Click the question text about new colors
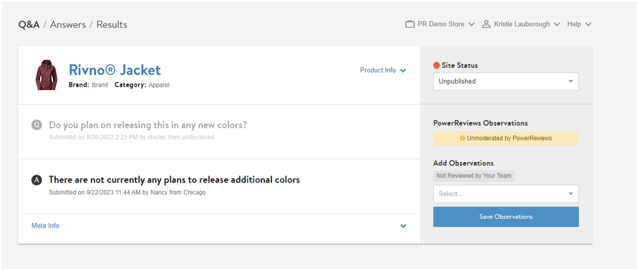This screenshot has width=637, height=269. 148,125
